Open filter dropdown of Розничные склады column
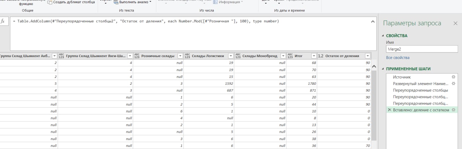The height and width of the screenshot is (149, 462). [180, 56]
